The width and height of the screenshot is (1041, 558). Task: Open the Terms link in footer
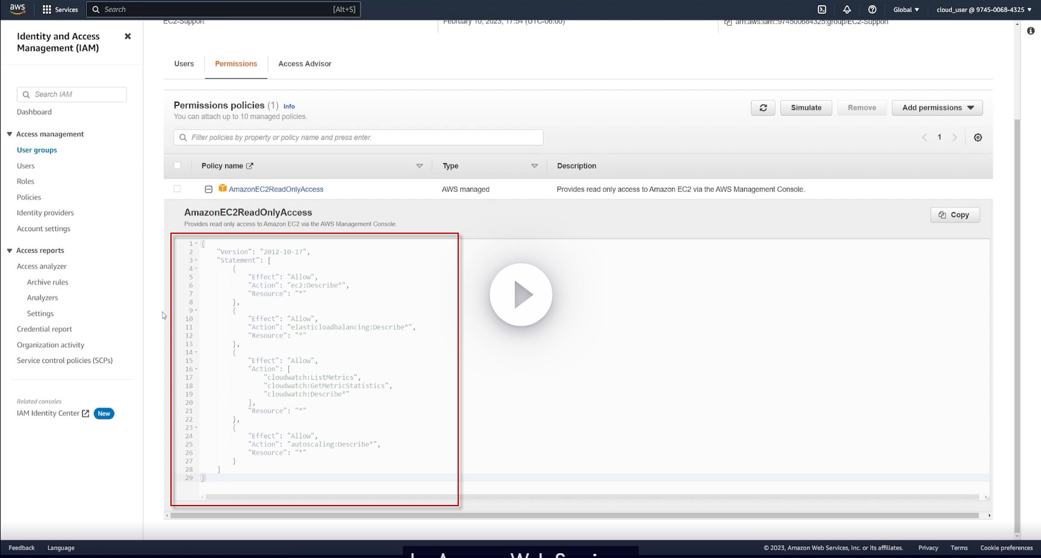(959, 548)
